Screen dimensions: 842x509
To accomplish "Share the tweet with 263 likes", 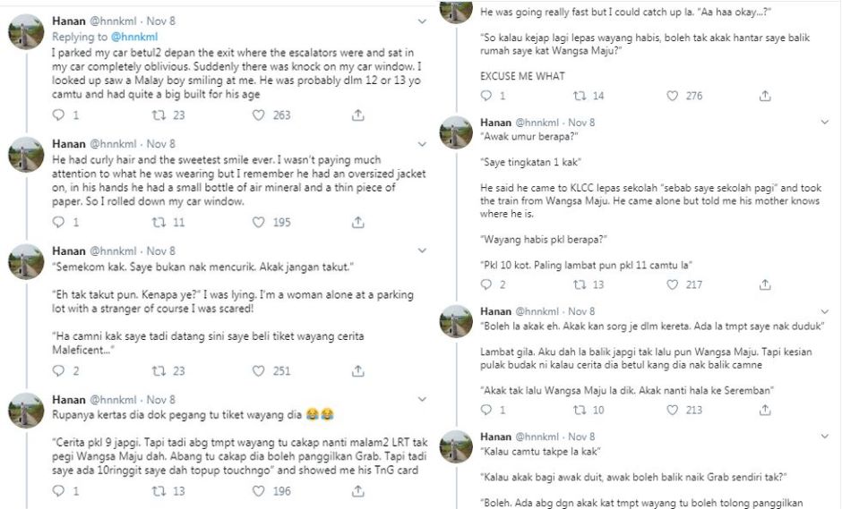I will 357,115.
